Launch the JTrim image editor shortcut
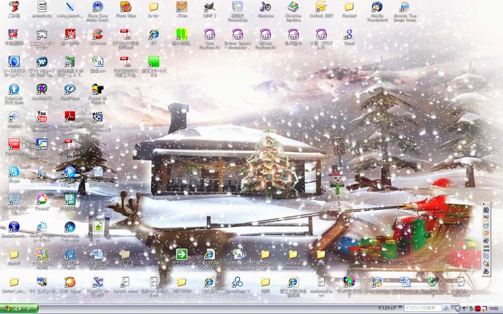Screen dimensions: 503x314 pos(181,7)
